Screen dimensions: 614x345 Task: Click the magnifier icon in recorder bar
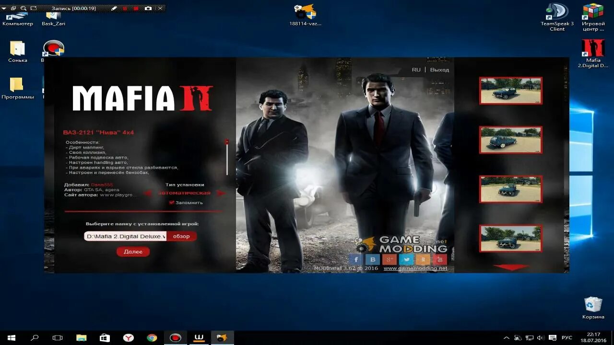tap(23, 9)
